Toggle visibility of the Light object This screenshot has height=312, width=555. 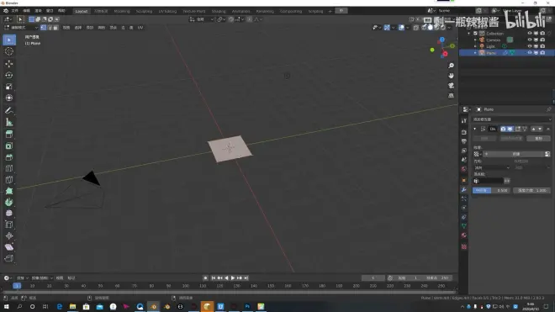click(530, 46)
